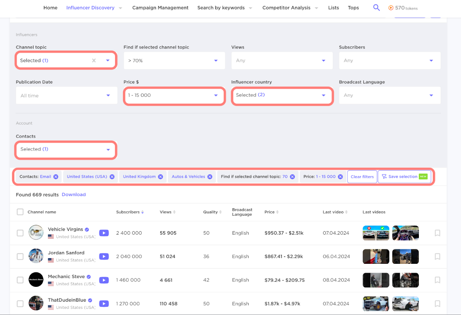
Task: Toggle the select-all checkbox in table header
Action: pos(20,212)
